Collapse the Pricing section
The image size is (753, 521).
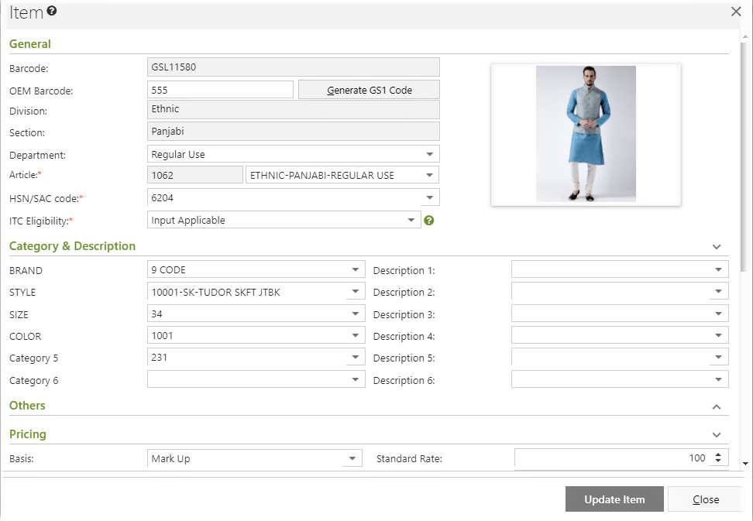[x=717, y=434]
